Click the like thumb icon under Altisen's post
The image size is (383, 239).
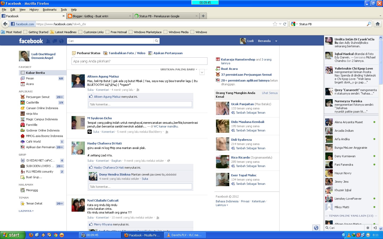(x=91, y=97)
